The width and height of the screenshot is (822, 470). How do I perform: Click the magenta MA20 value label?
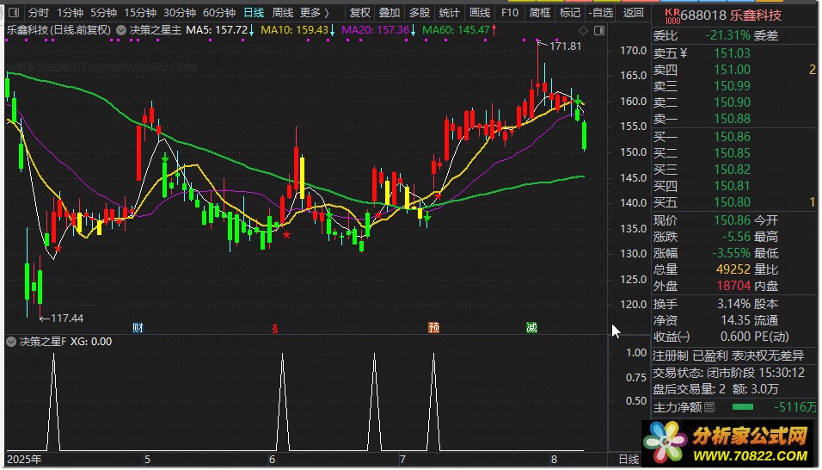[x=378, y=30]
